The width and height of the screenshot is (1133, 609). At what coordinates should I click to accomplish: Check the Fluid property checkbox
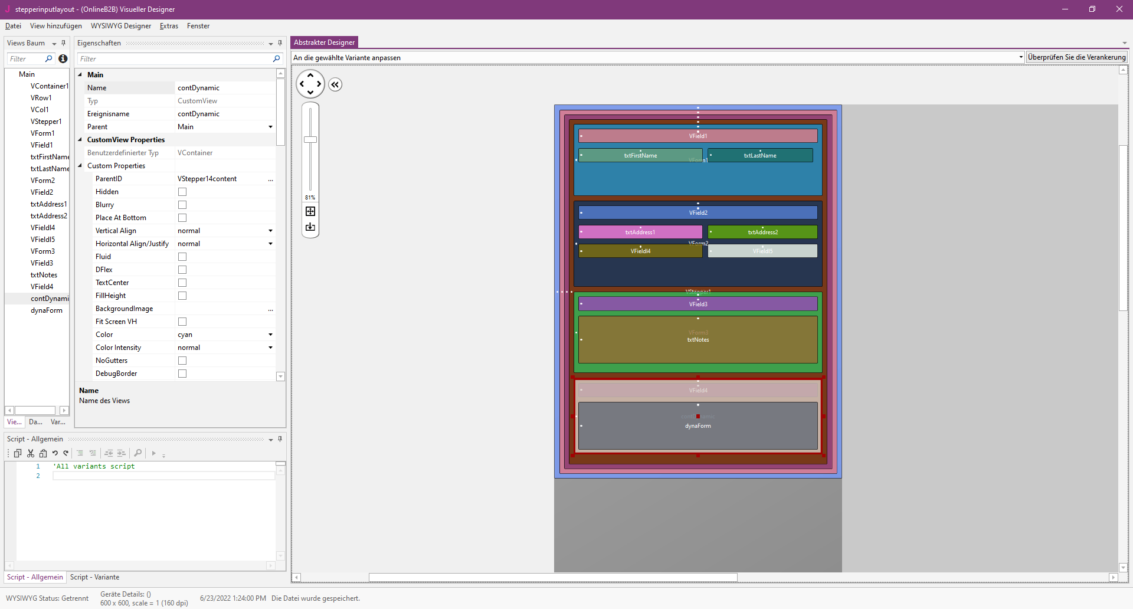[182, 256]
